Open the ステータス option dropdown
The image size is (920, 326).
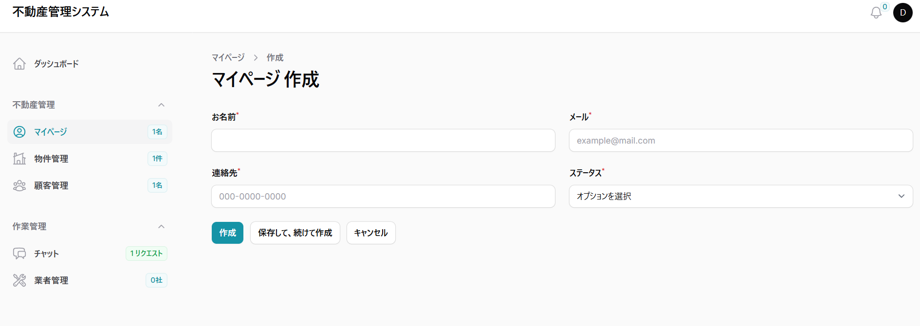(x=740, y=197)
